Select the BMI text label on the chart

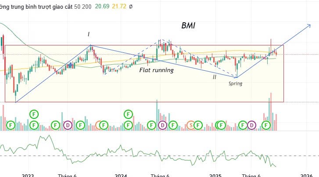pos(188,26)
